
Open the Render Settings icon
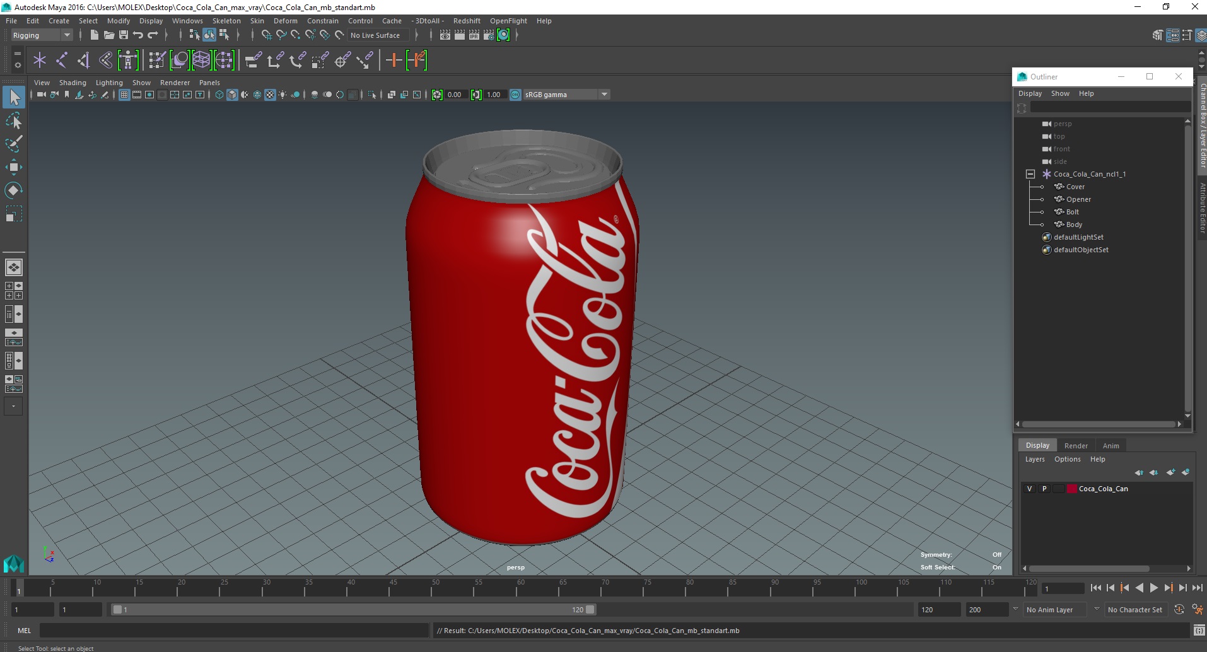click(x=489, y=35)
